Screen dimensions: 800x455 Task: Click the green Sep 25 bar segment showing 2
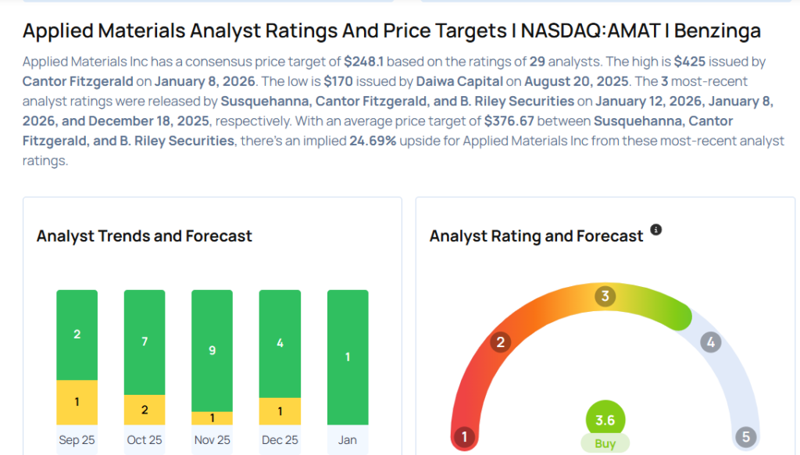(77, 335)
